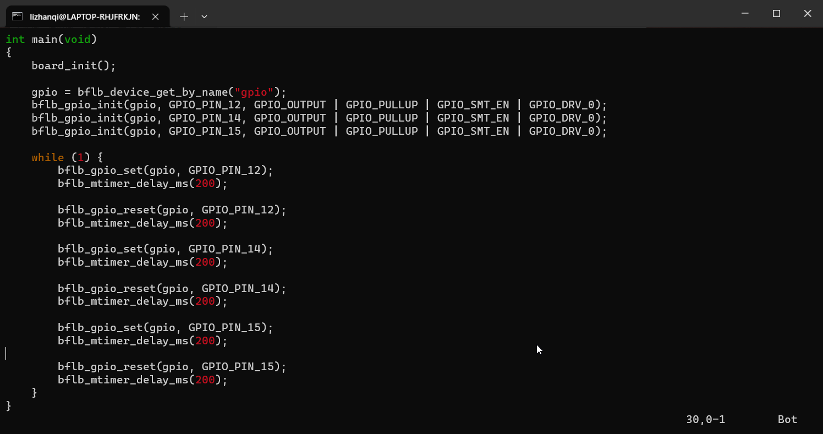Click bflb_gpio_set(gpio, GPIO_PIN_14); line
The image size is (823, 434).
point(166,249)
